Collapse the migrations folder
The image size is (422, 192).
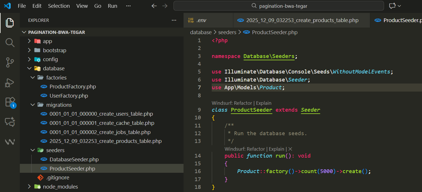pos(59,105)
